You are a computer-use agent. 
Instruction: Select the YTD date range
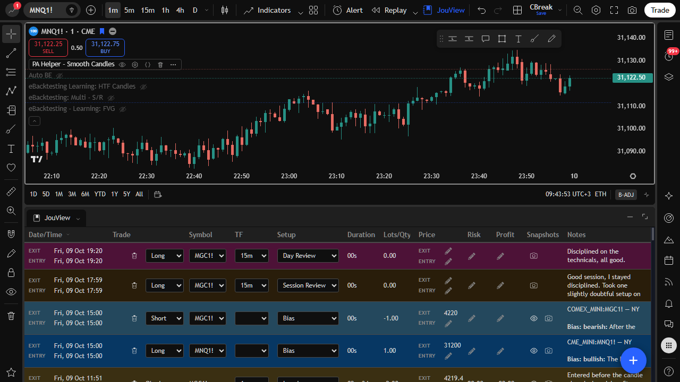(100, 194)
